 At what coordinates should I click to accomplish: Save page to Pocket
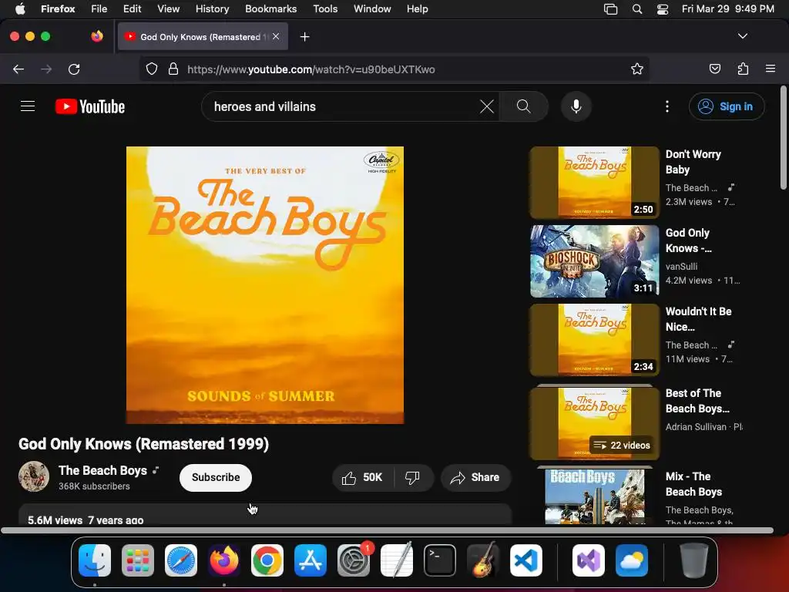(x=714, y=69)
